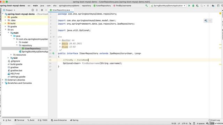Click the implementations gutter icon on line 13
This screenshot has height=125, width=223.
point(53,53)
